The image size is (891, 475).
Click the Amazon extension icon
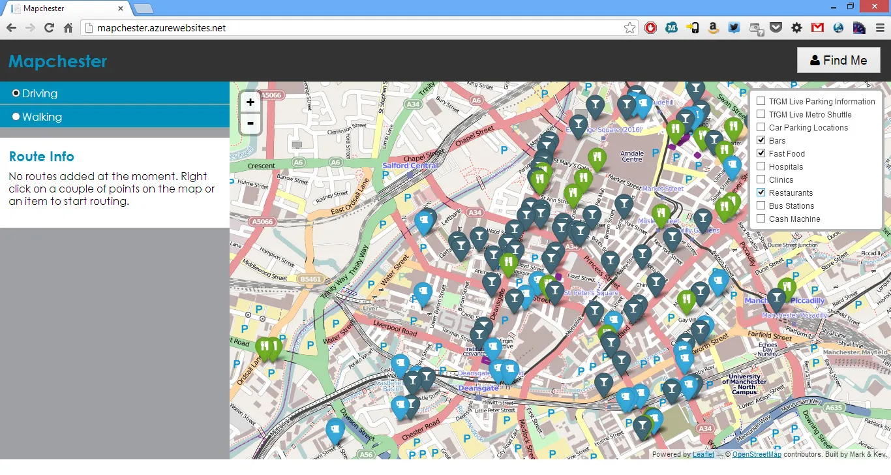(713, 28)
